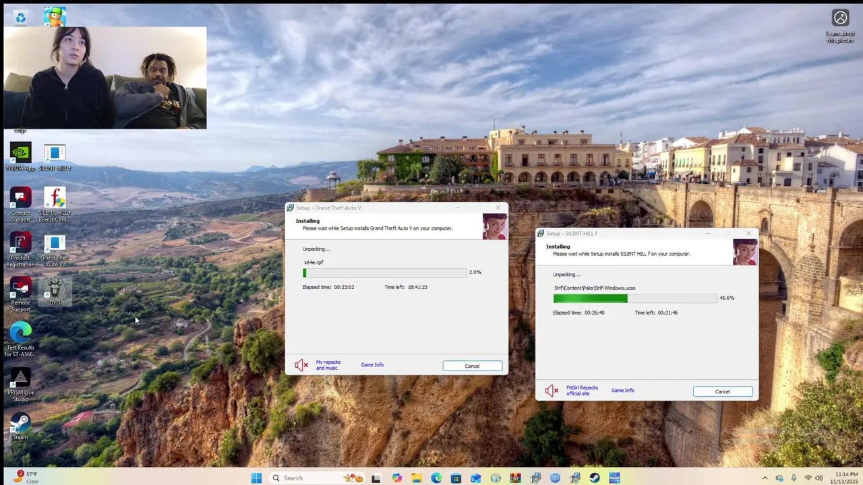
Task: Select the Steam desktop icon
Action: 20,427
